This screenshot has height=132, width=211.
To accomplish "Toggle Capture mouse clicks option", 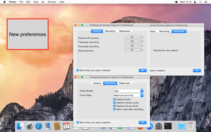I will (x=114, y=106).
